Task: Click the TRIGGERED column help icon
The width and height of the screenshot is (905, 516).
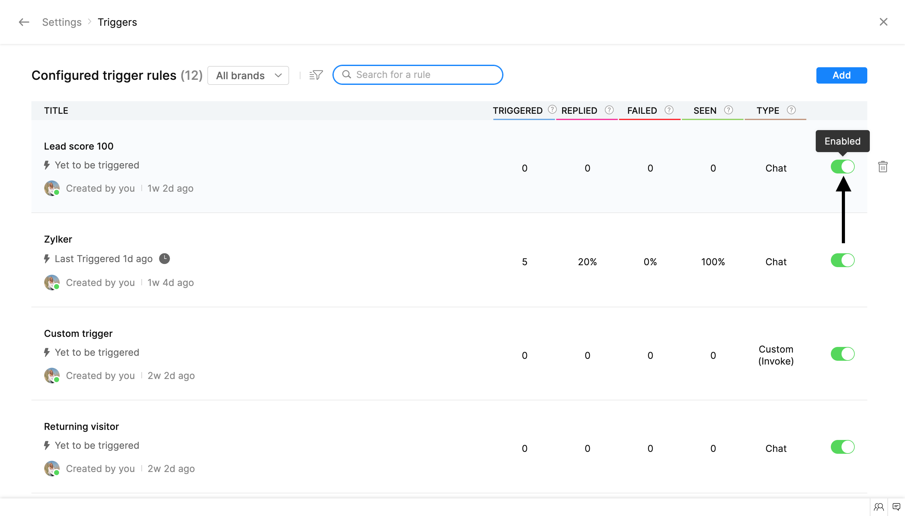Action: (x=552, y=109)
